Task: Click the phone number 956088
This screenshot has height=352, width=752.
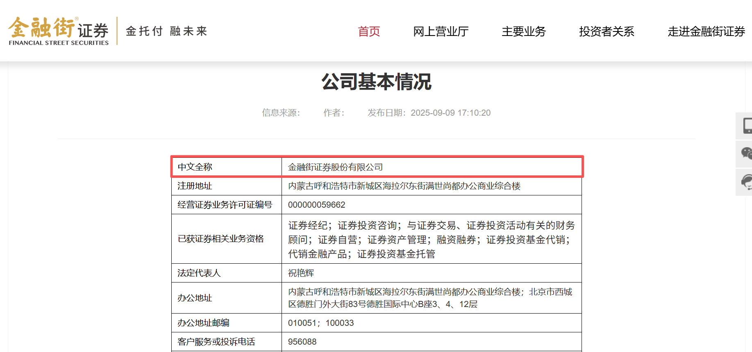Action: click(x=302, y=342)
